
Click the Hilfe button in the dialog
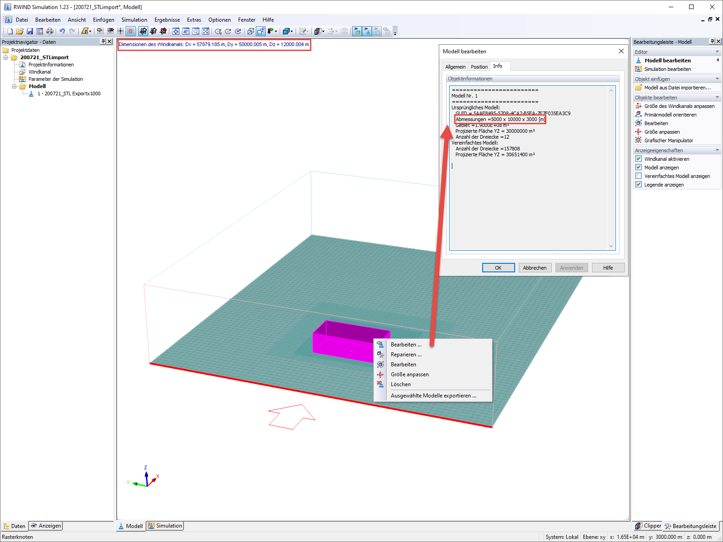608,268
